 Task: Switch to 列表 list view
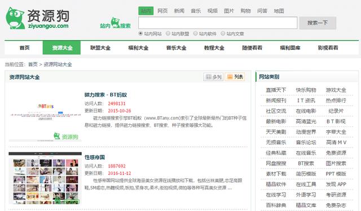pyautogui.click(x=235, y=77)
